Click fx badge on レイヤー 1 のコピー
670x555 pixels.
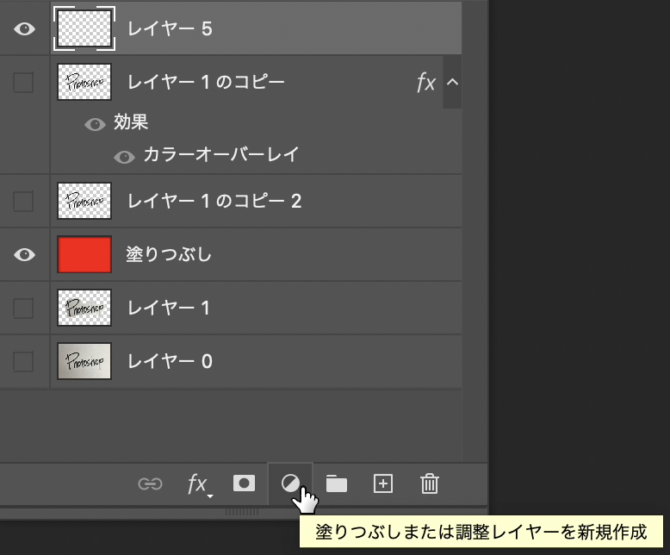click(x=425, y=83)
